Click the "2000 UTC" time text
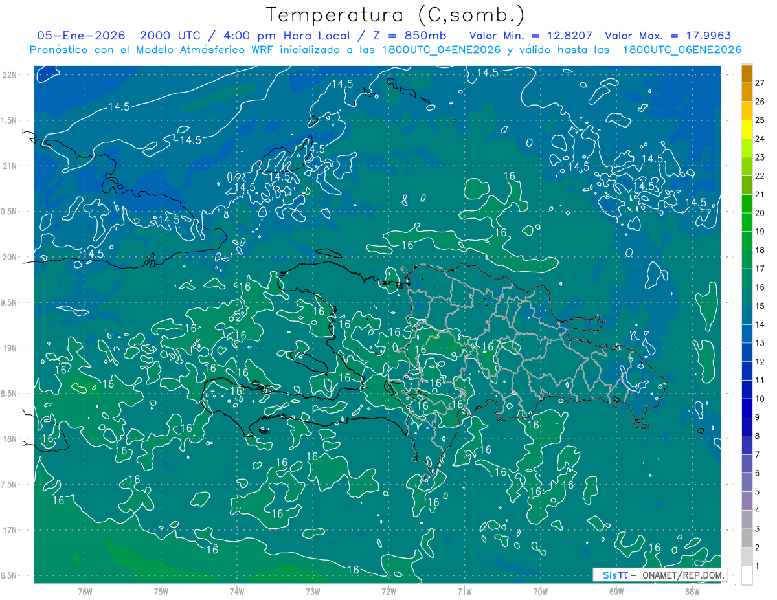The image size is (777, 600). (172, 36)
